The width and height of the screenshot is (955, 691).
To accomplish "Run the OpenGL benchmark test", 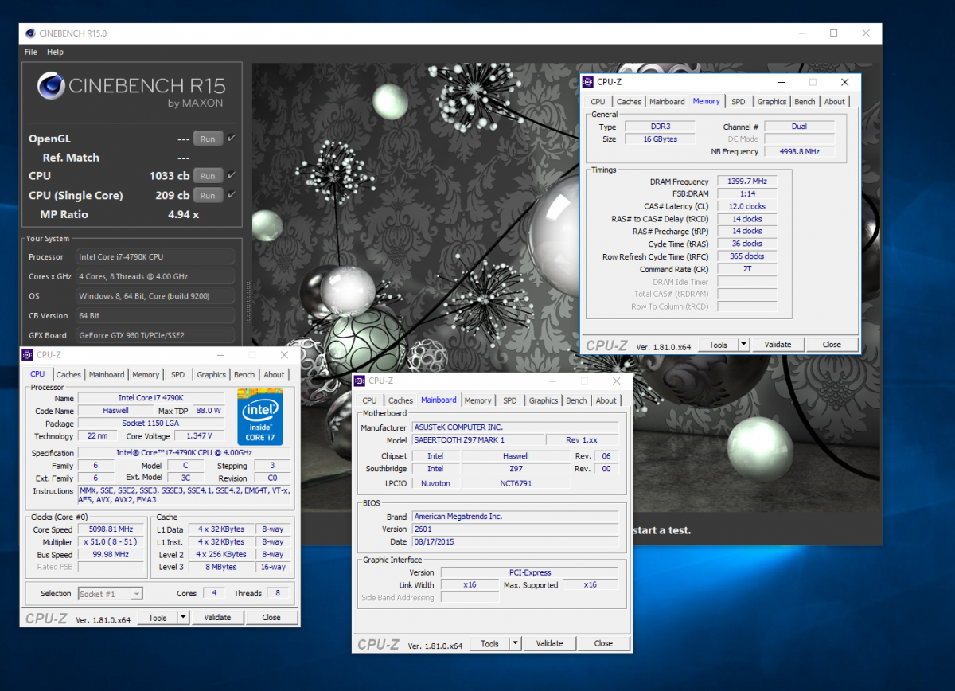I will pos(208,139).
